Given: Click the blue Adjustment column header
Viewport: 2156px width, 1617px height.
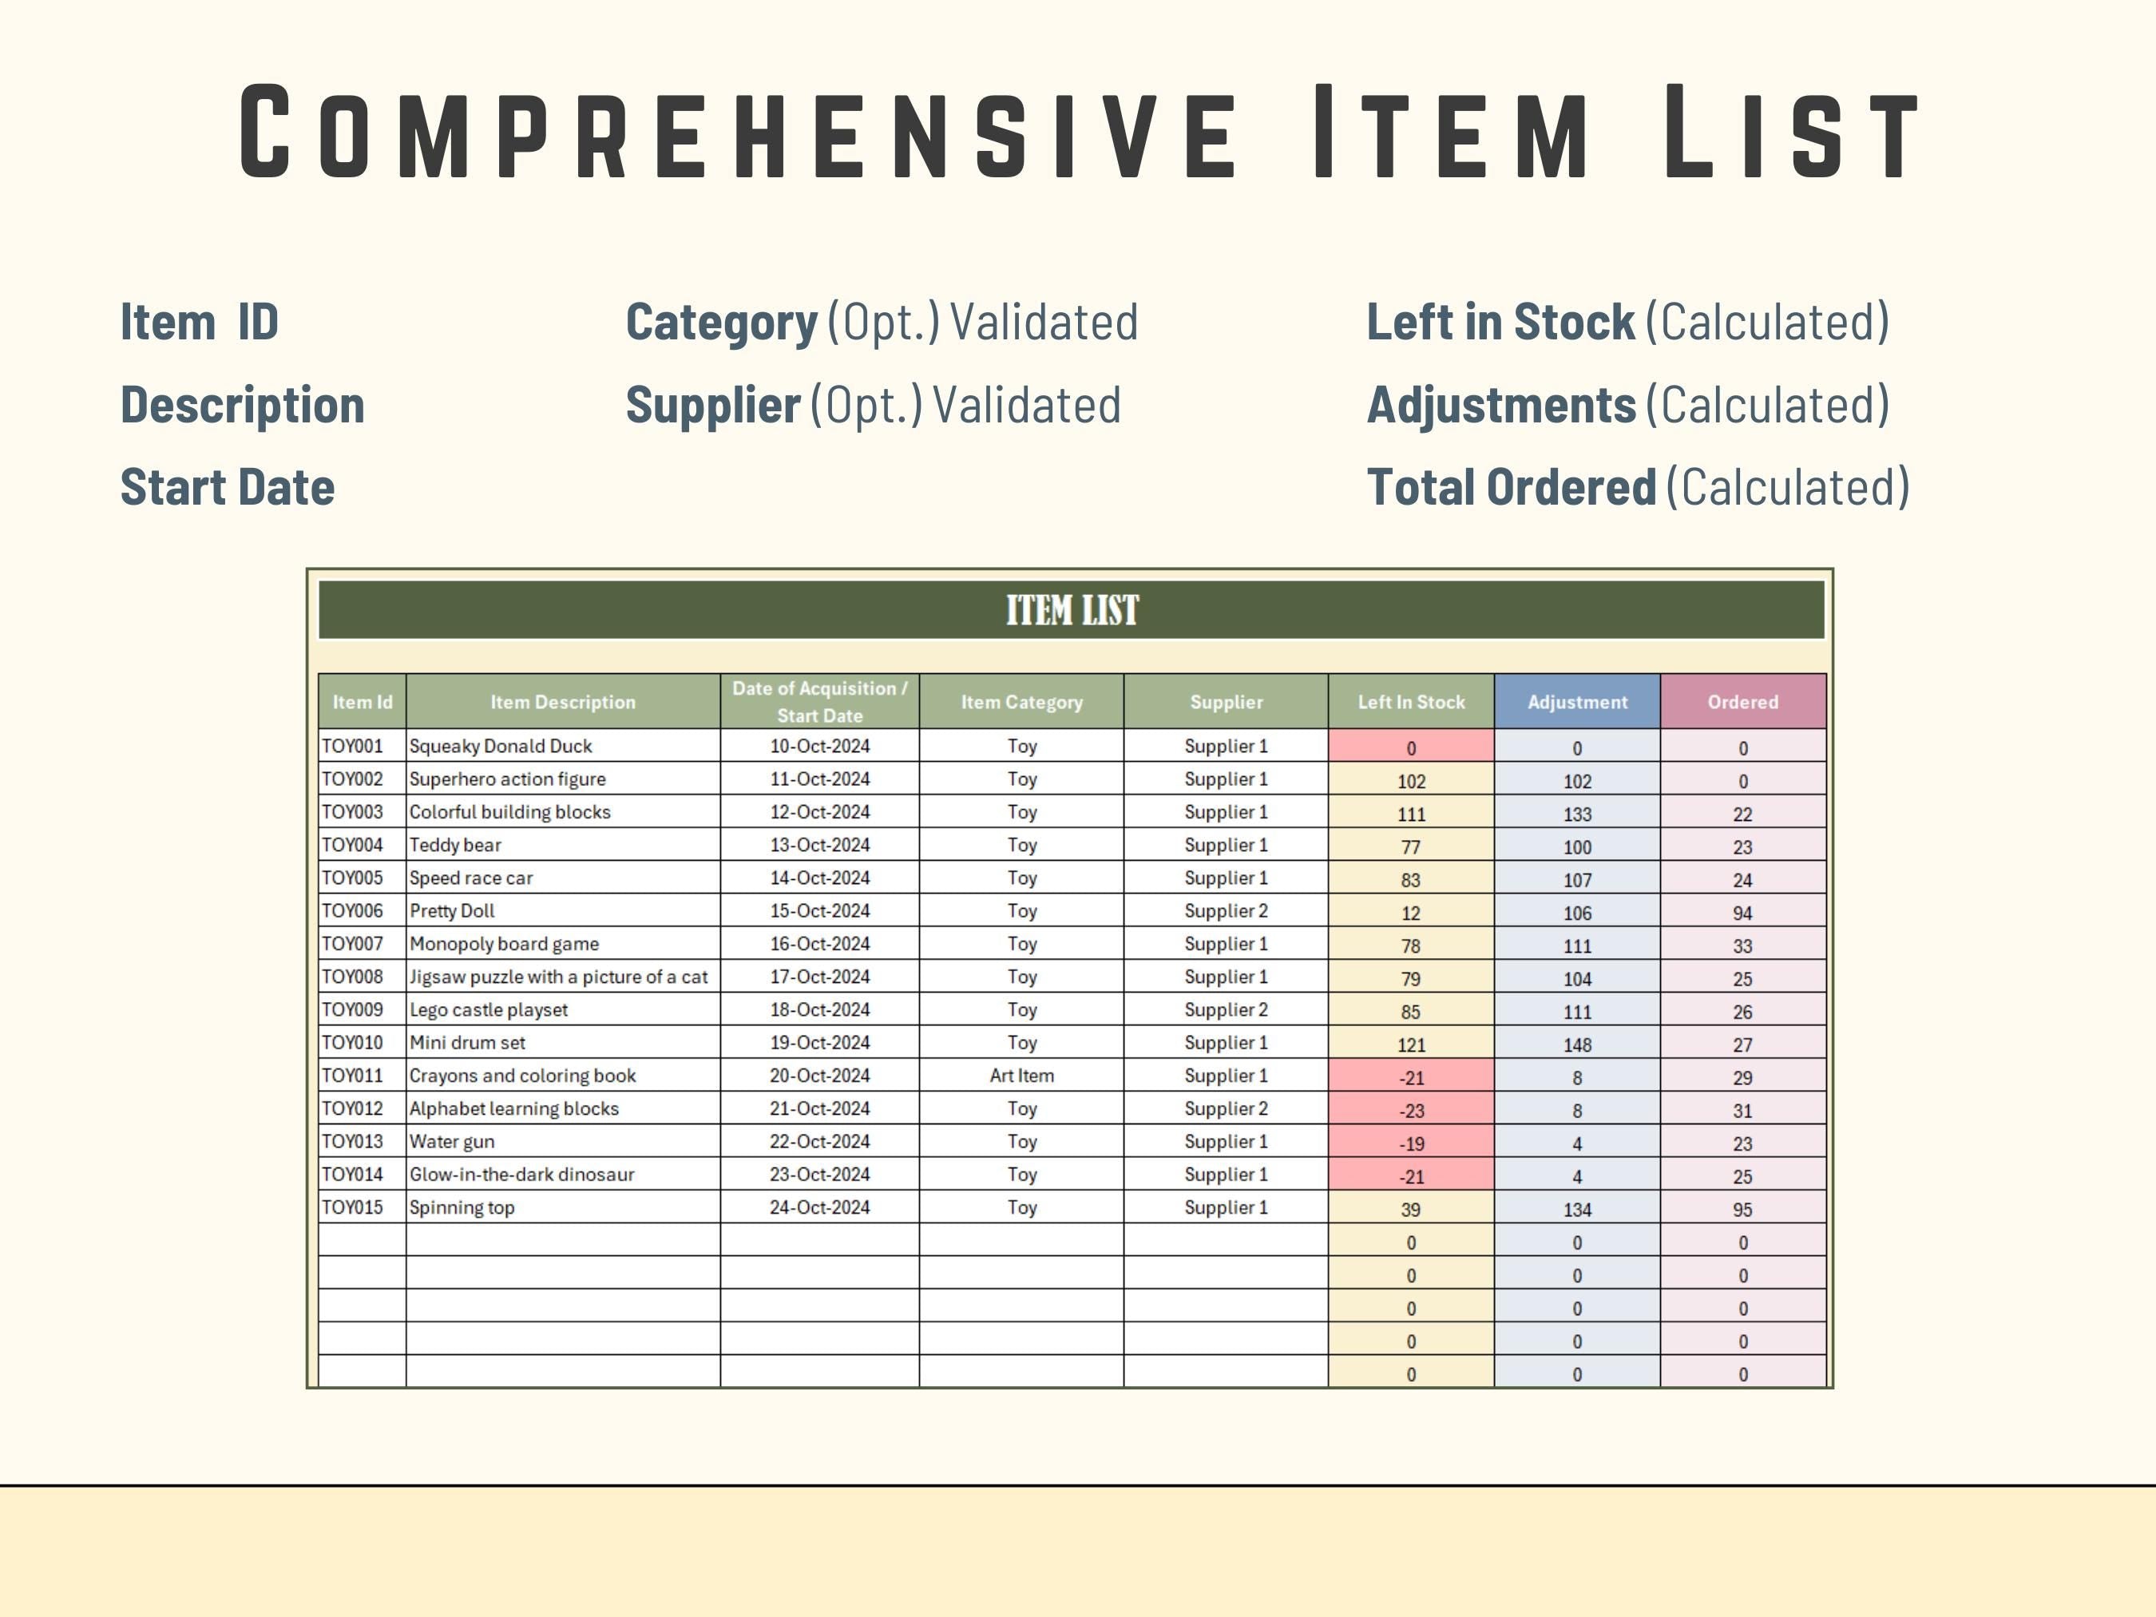Looking at the screenshot, I should [1576, 702].
